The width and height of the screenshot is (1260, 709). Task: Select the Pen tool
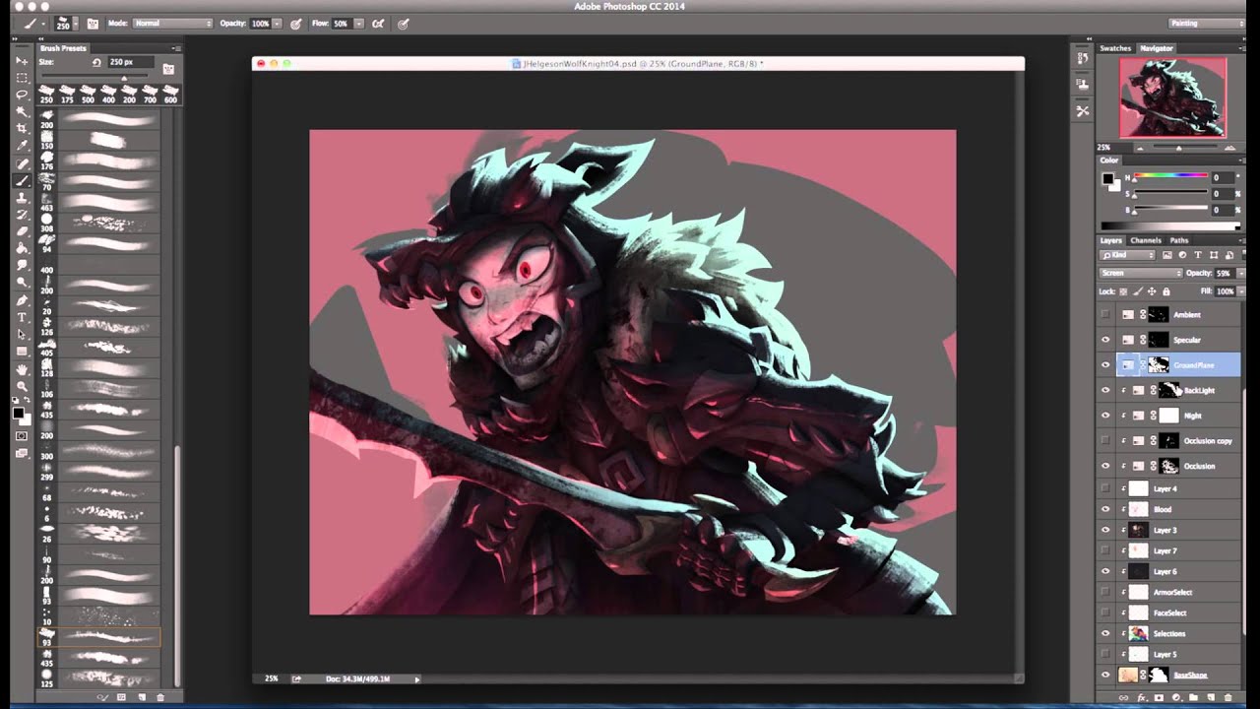[22, 299]
